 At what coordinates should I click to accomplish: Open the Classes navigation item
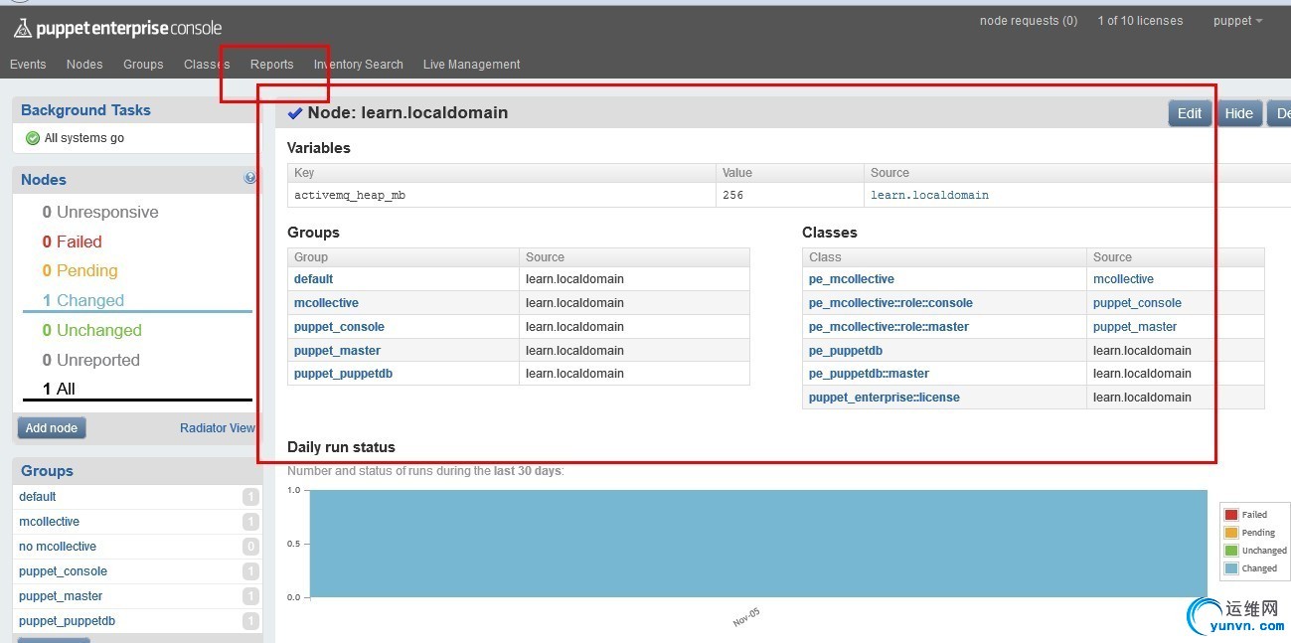click(x=207, y=65)
